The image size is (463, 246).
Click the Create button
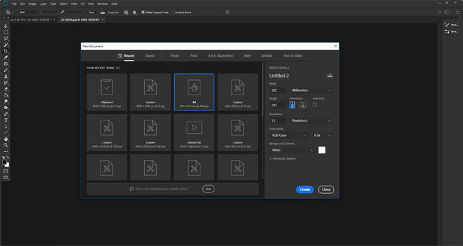[x=305, y=190]
